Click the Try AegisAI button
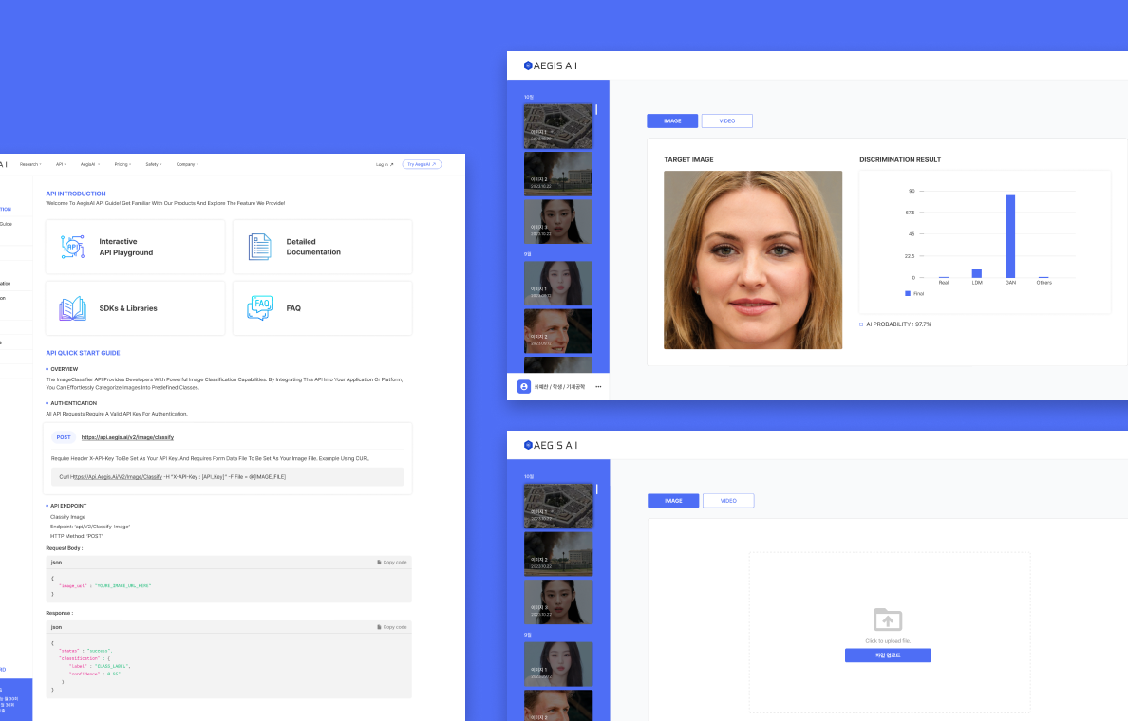Viewport: 1128px width, 721px height. 422,164
